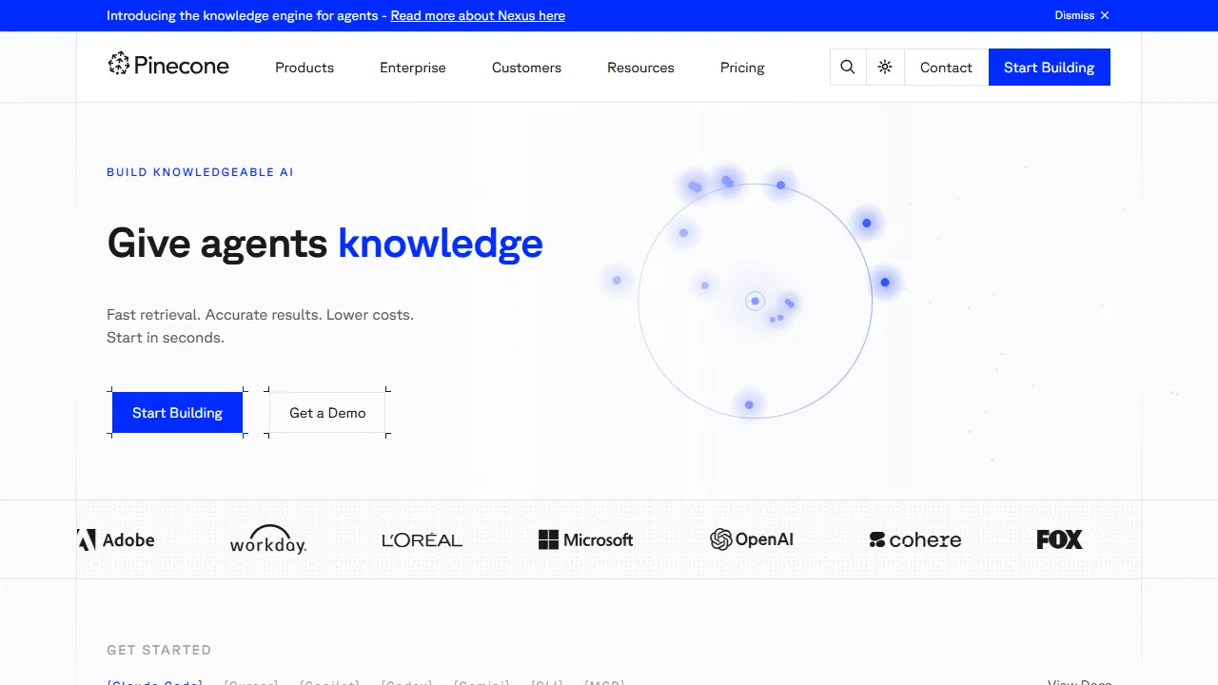Click the Give agents knowledge headline

[x=324, y=244]
